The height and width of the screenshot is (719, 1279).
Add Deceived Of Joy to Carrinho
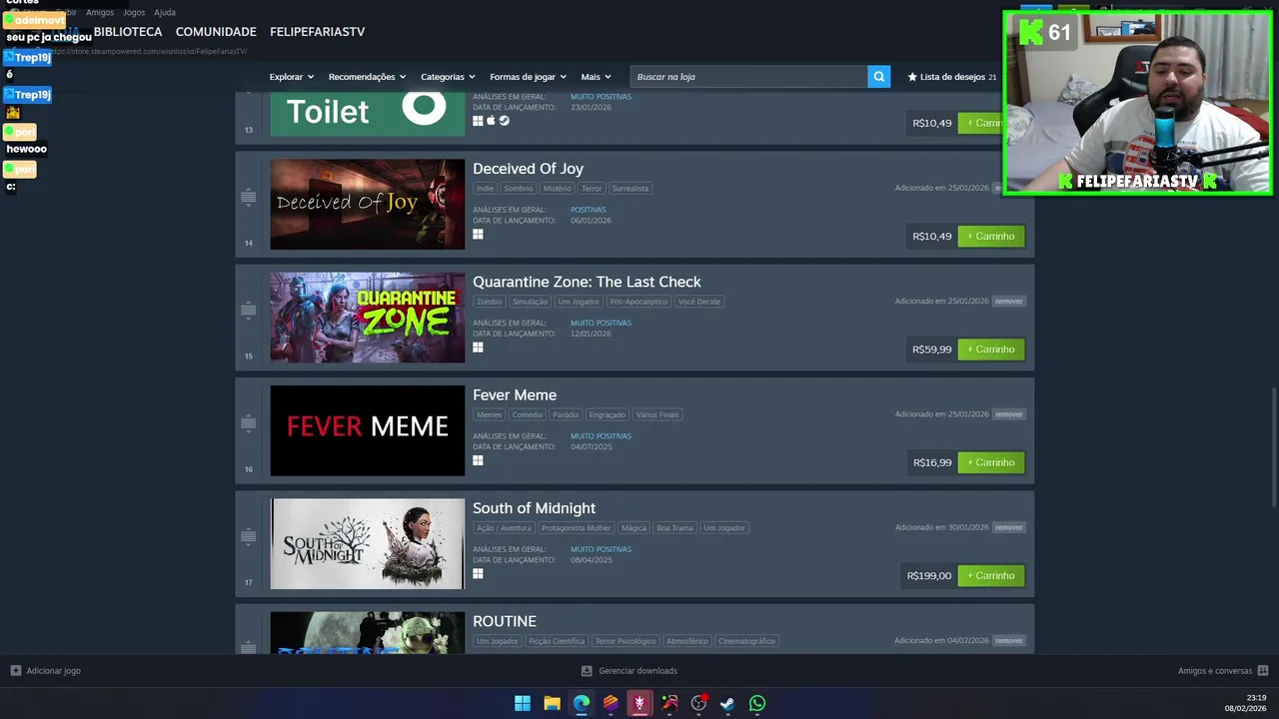(x=991, y=237)
